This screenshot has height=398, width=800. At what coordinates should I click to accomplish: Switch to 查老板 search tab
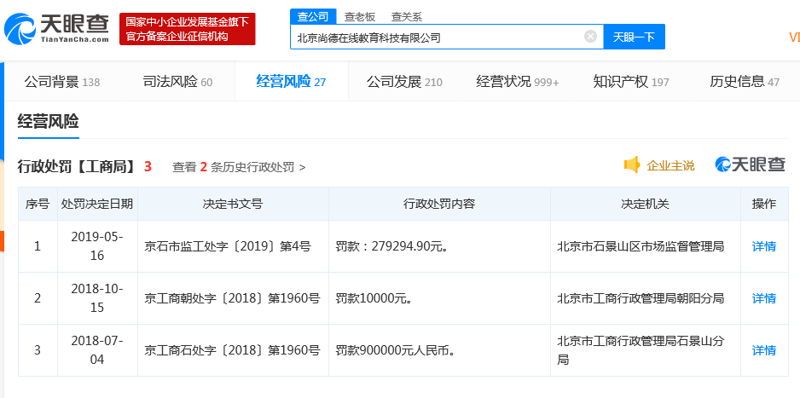coord(360,16)
